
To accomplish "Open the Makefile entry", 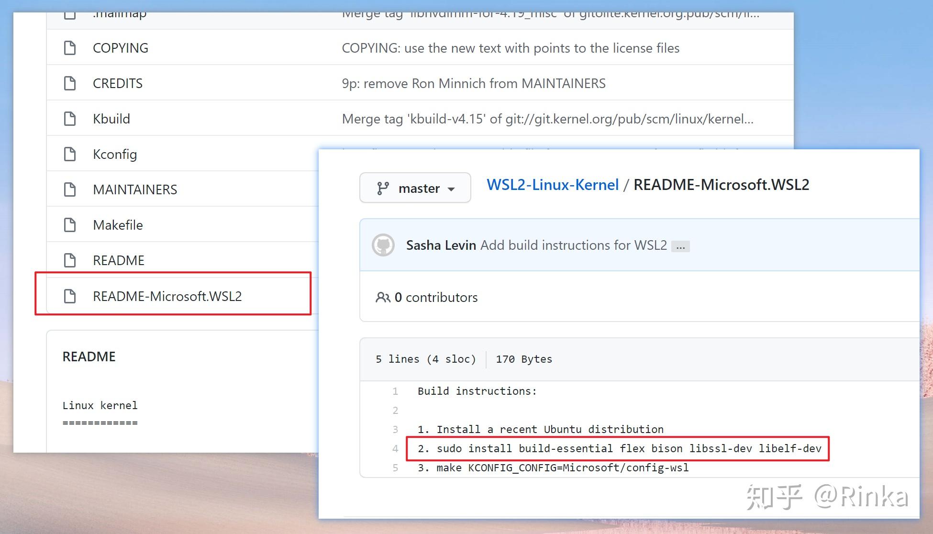I will click(118, 225).
